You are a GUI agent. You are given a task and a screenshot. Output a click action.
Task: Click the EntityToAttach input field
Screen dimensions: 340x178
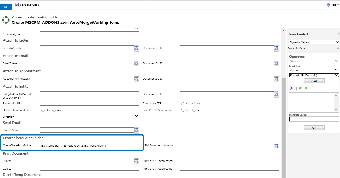click(x=90, y=94)
